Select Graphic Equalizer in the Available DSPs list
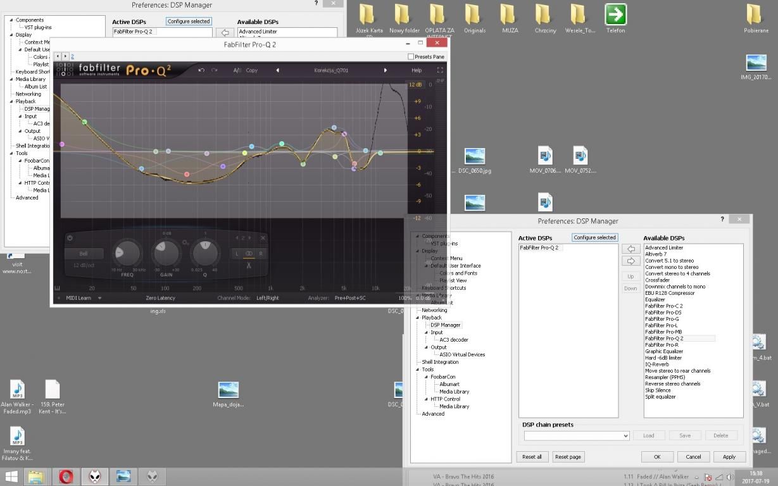This screenshot has width=778, height=486. point(664,351)
